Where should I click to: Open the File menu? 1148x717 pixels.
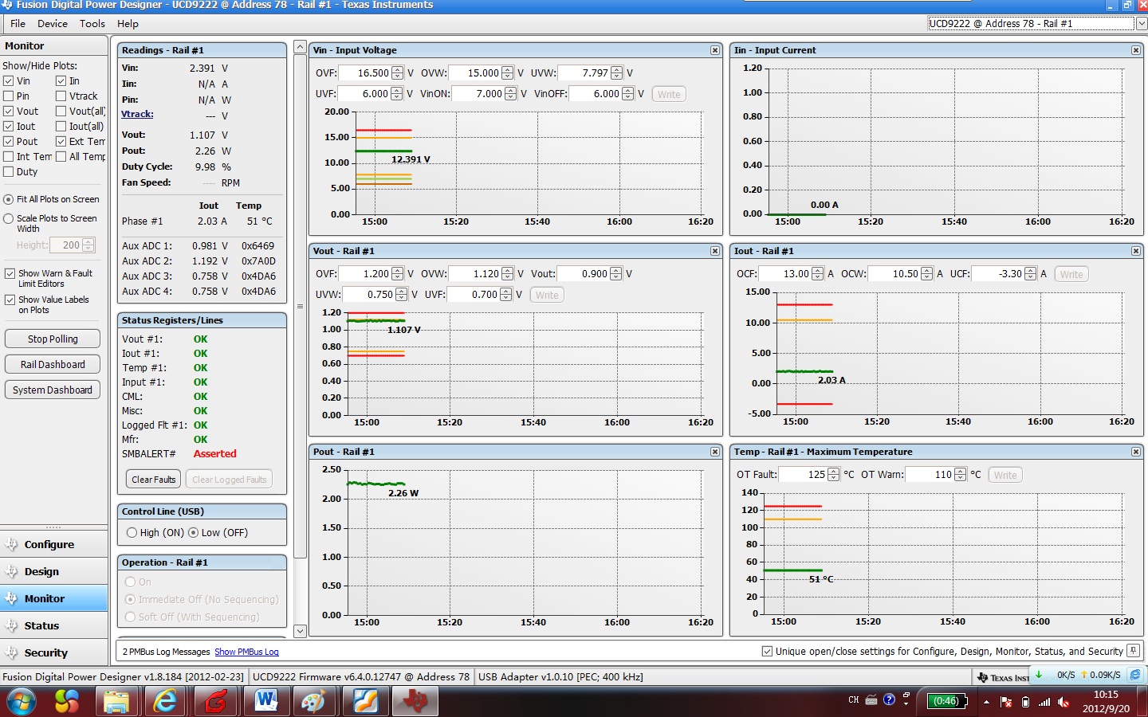[18, 24]
